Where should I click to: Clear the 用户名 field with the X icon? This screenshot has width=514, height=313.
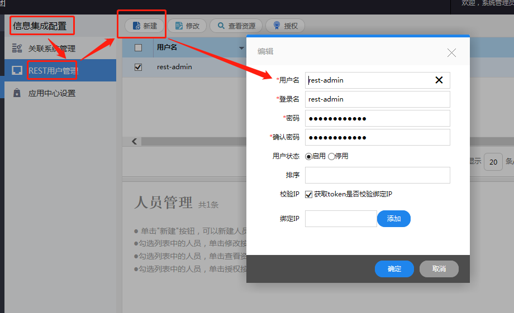pyautogui.click(x=439, y=80)
